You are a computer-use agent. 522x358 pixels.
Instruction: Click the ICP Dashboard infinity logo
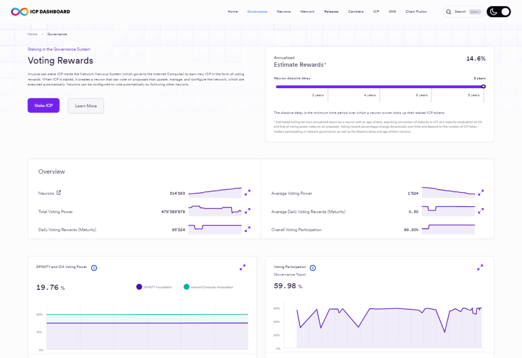18,11
